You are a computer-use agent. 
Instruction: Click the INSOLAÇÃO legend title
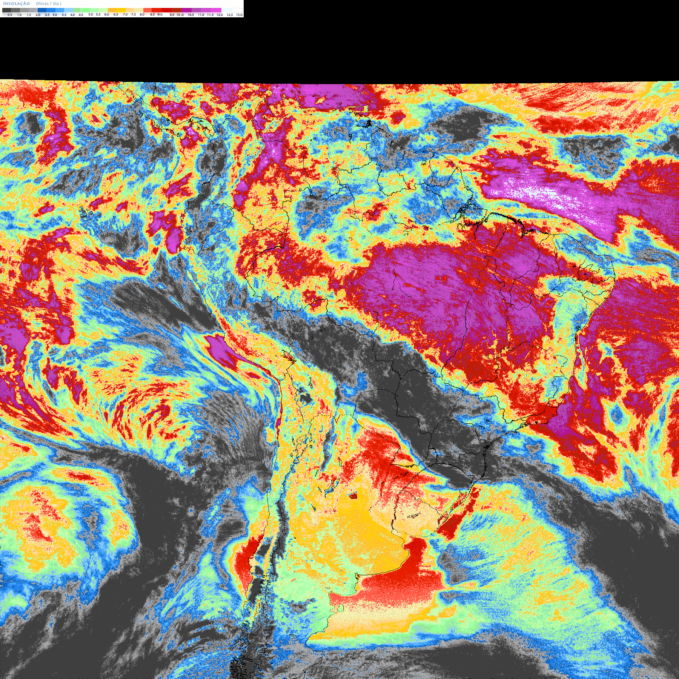click(x=17, y=3)
